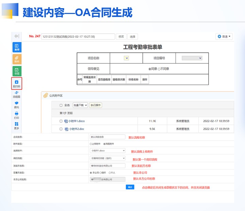Image resolution: width=245 pixels, height=211 pixels.
Task: Select the 不同意 radio button
Action: [x=159, y=69]
